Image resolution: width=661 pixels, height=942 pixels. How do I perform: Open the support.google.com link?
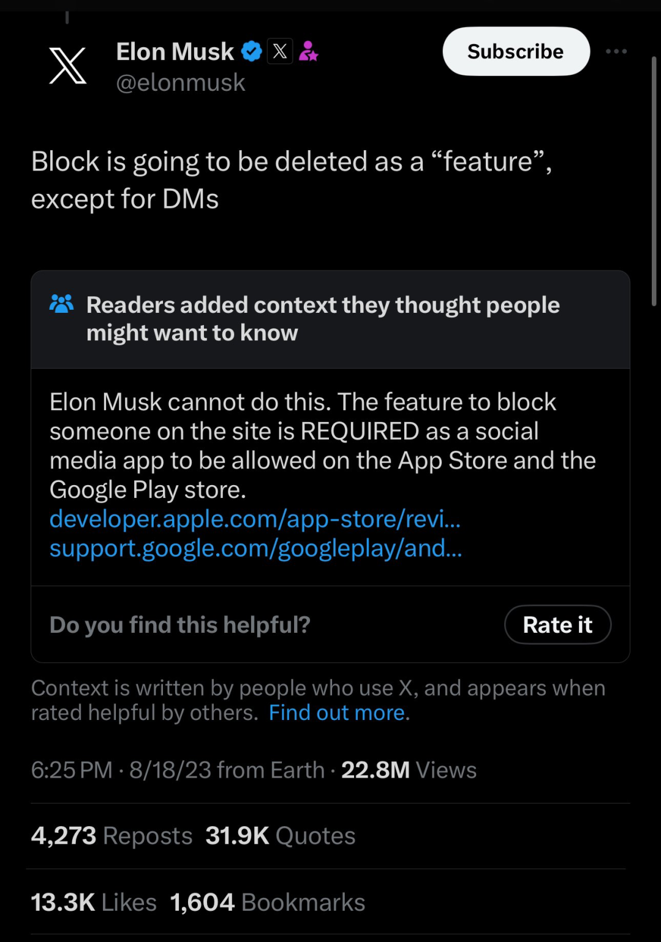click(255, 548)
